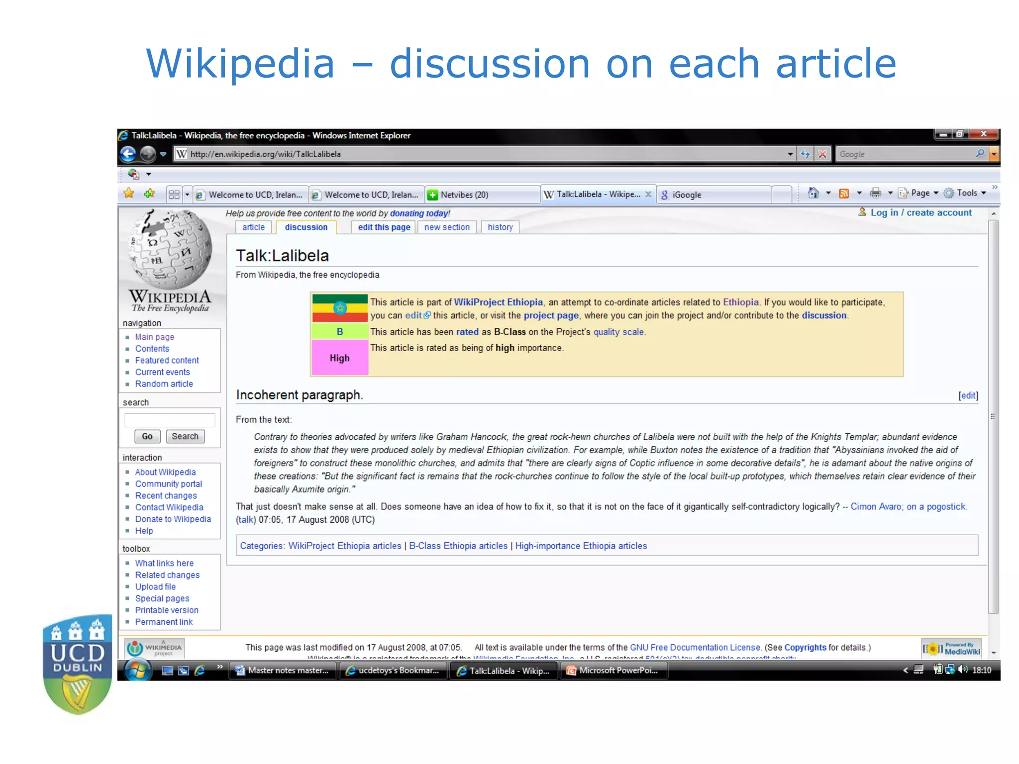
Task: Click the Show Desktop quick launch icon
Action: point(168,670)
